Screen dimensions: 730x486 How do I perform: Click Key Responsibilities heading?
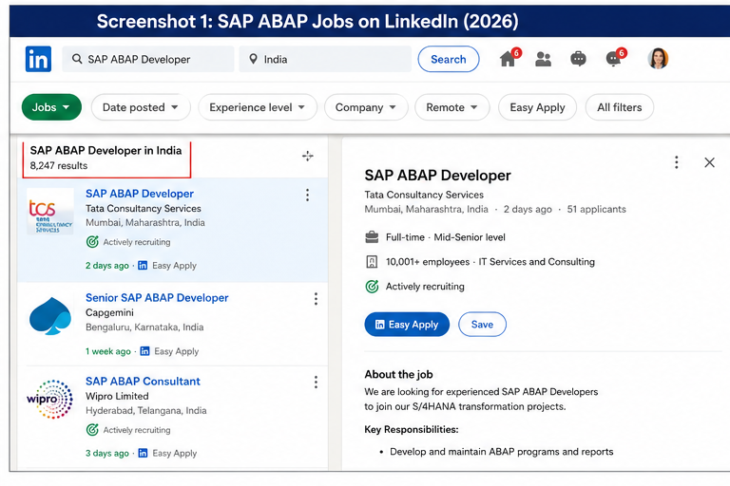411,429
